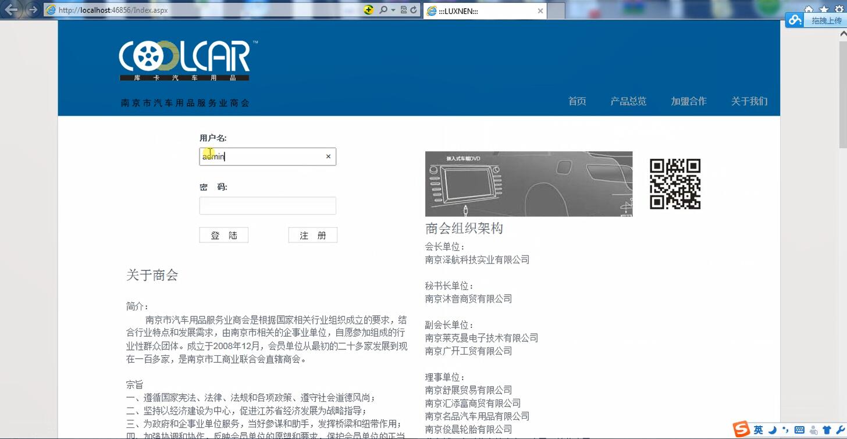Toggle the punctuation mode icon on IME bar

tap(786, 430)
